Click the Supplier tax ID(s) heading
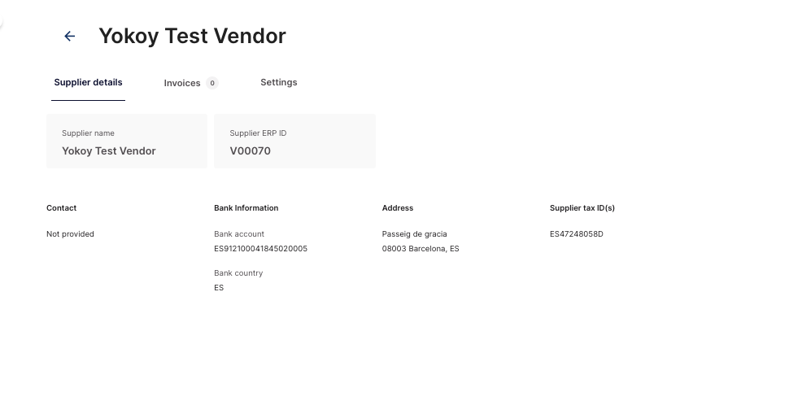The image size is (802, 414). (582, 207)
